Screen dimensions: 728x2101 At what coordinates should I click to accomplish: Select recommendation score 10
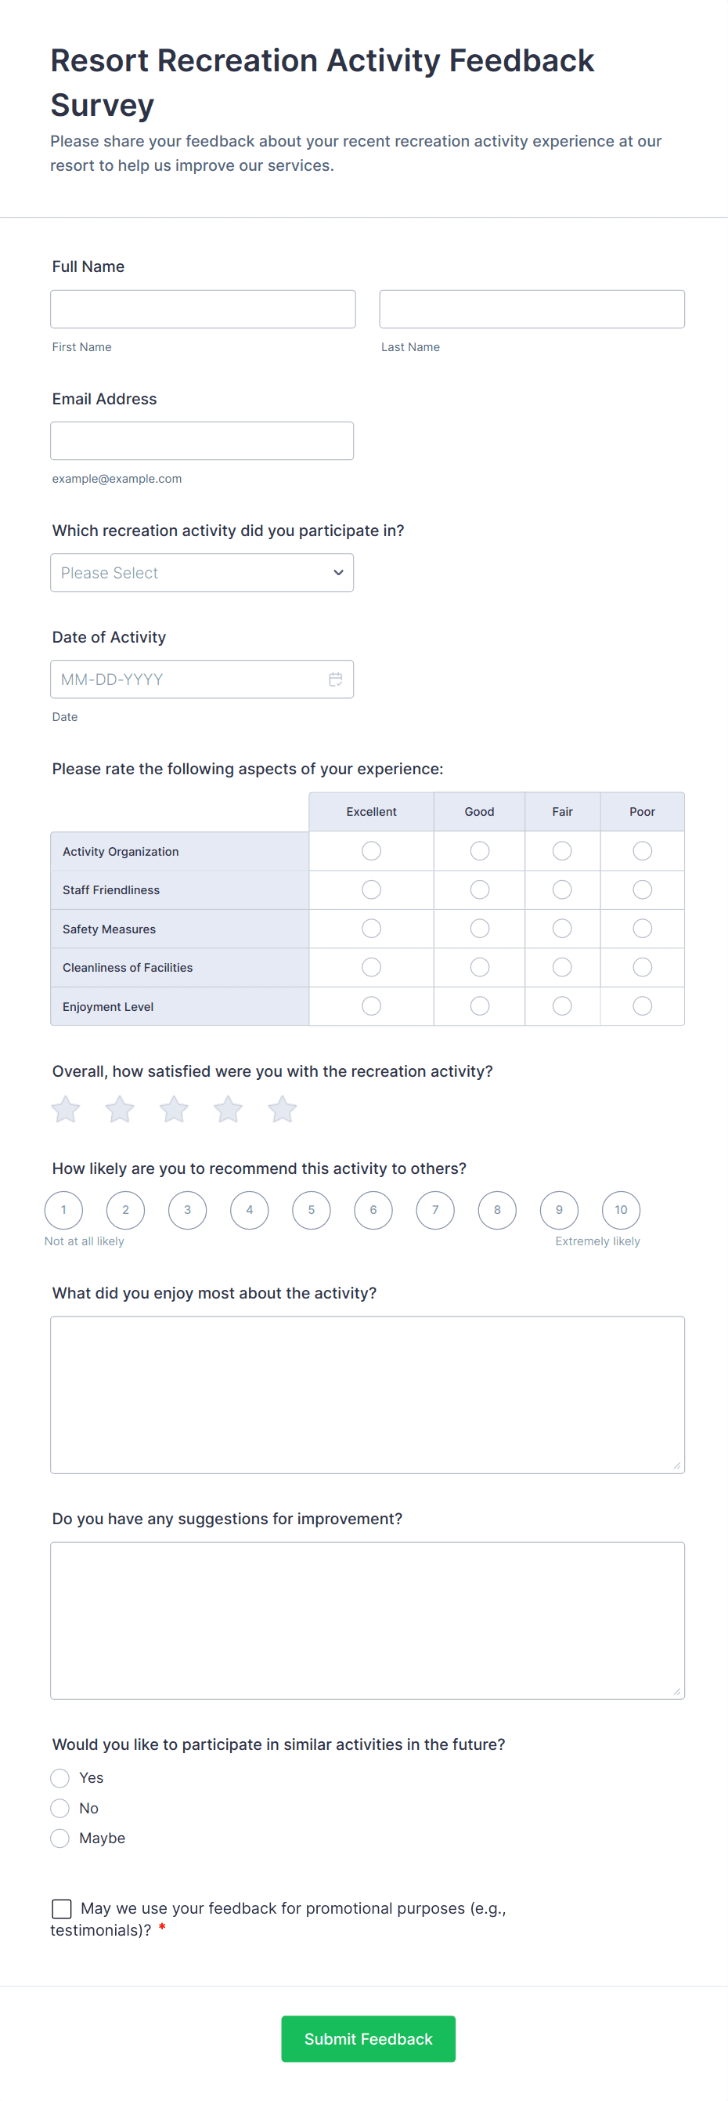[621, 1209]
